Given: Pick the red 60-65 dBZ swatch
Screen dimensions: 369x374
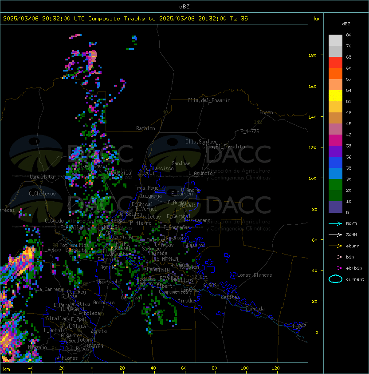Looking at the screenshot, I should 335,63.
